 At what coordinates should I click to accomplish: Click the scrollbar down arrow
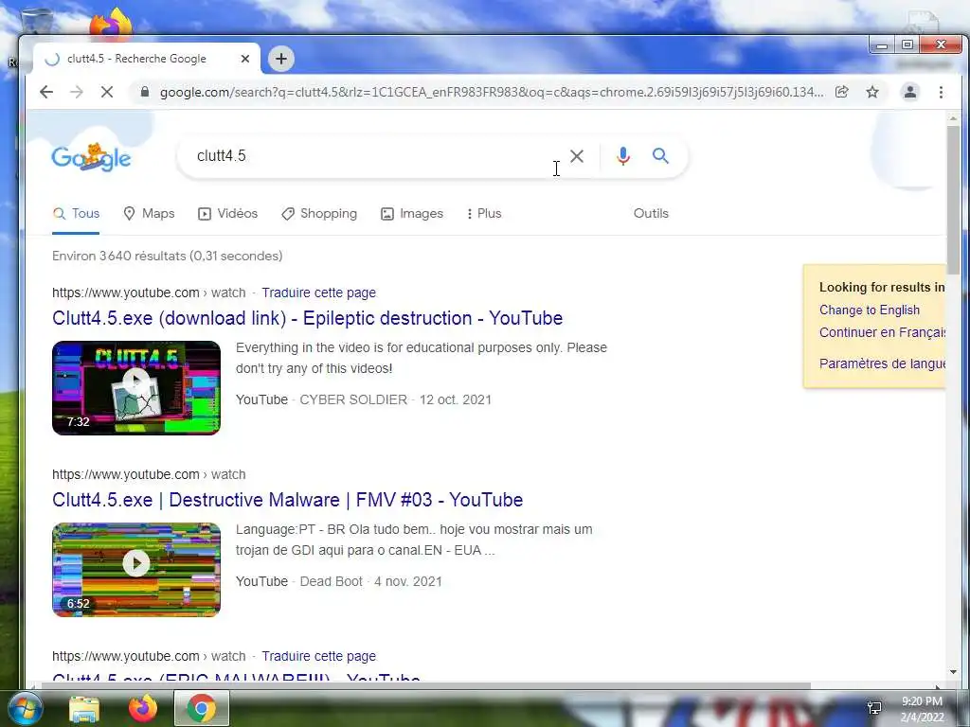pyautogui.click(x=953, y=672)
